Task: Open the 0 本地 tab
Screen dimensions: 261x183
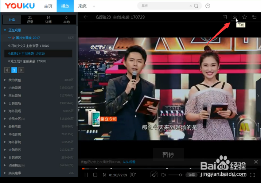Action: pyautogui.click(x=66, y=20)
